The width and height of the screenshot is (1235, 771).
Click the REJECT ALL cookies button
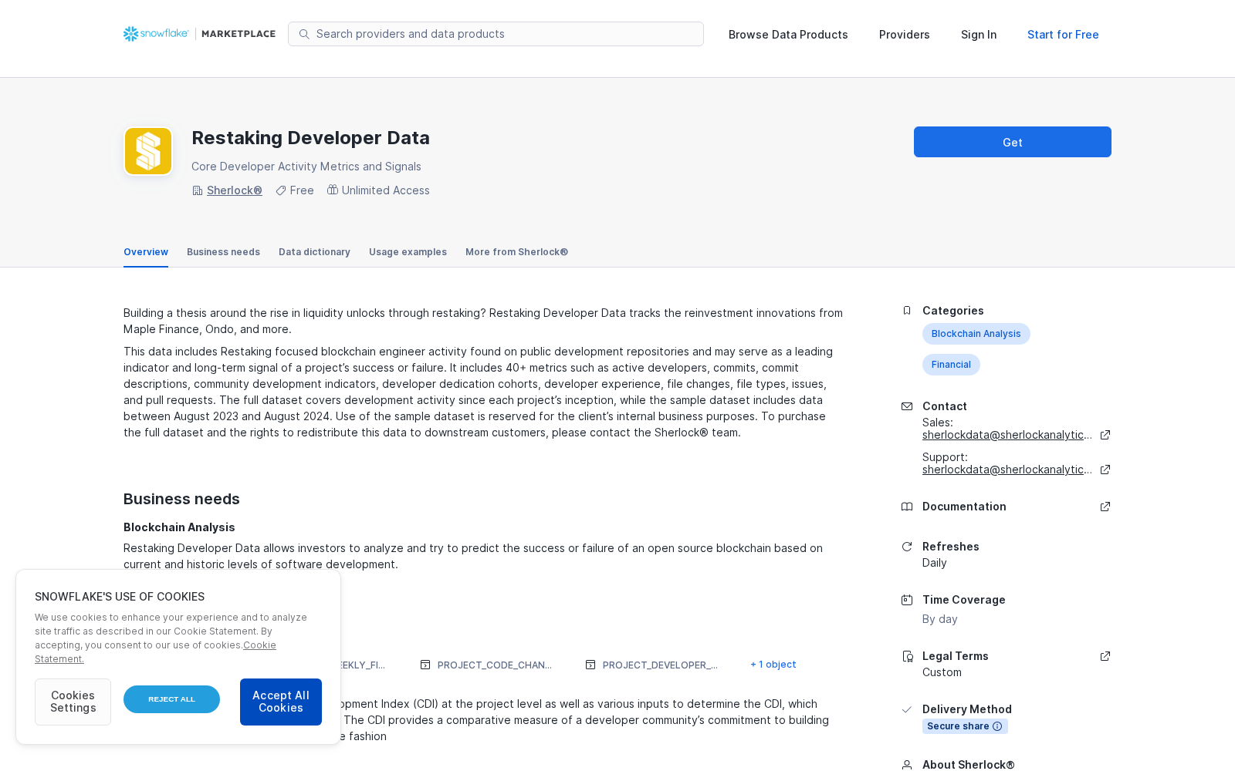(171, 699)
